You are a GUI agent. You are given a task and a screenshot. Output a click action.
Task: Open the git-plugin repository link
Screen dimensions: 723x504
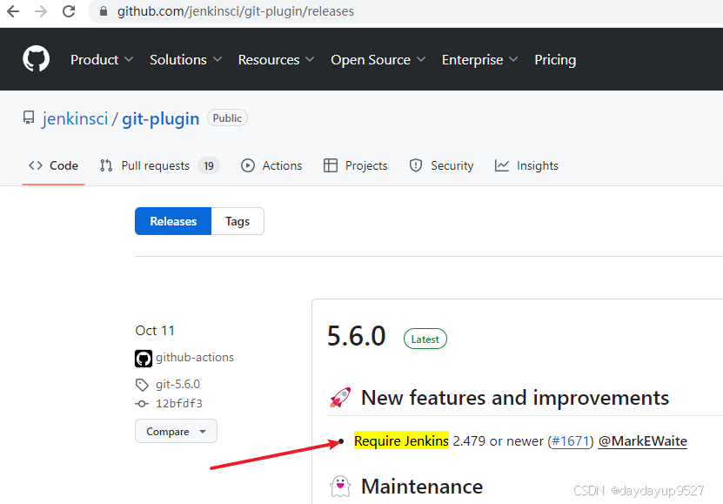point(160,118)
